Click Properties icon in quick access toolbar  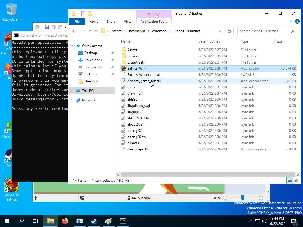[x=83, y=14]
